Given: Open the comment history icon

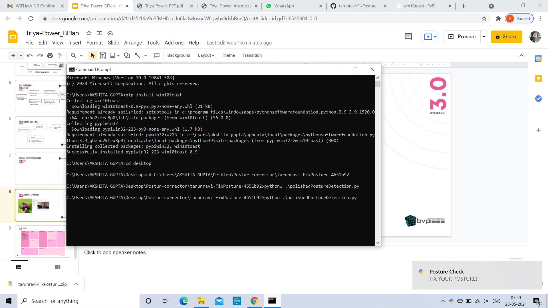Looking at the screenshot, I should [x=408, y=37].
